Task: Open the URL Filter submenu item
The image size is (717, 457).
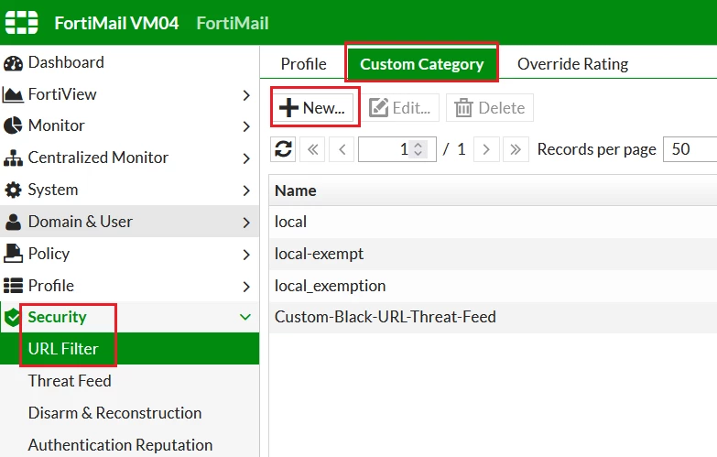Action: tap(129, 349)
